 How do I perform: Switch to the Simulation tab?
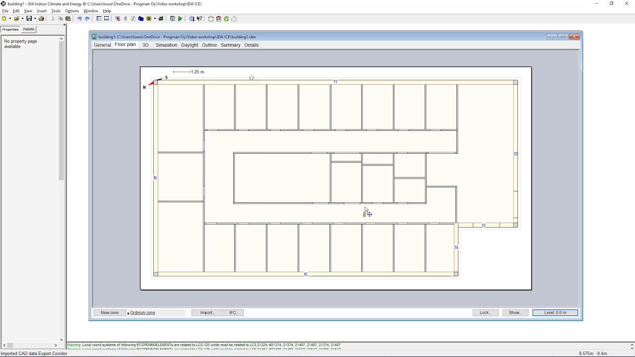pyautogui.click(x=166, y=45)
